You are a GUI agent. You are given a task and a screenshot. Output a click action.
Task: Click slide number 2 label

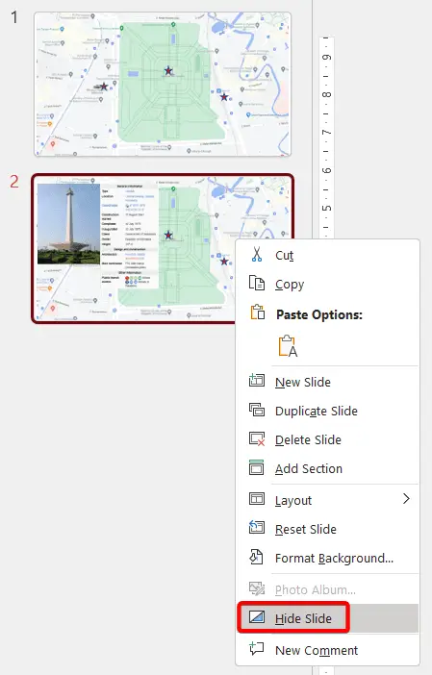(14, 181)
